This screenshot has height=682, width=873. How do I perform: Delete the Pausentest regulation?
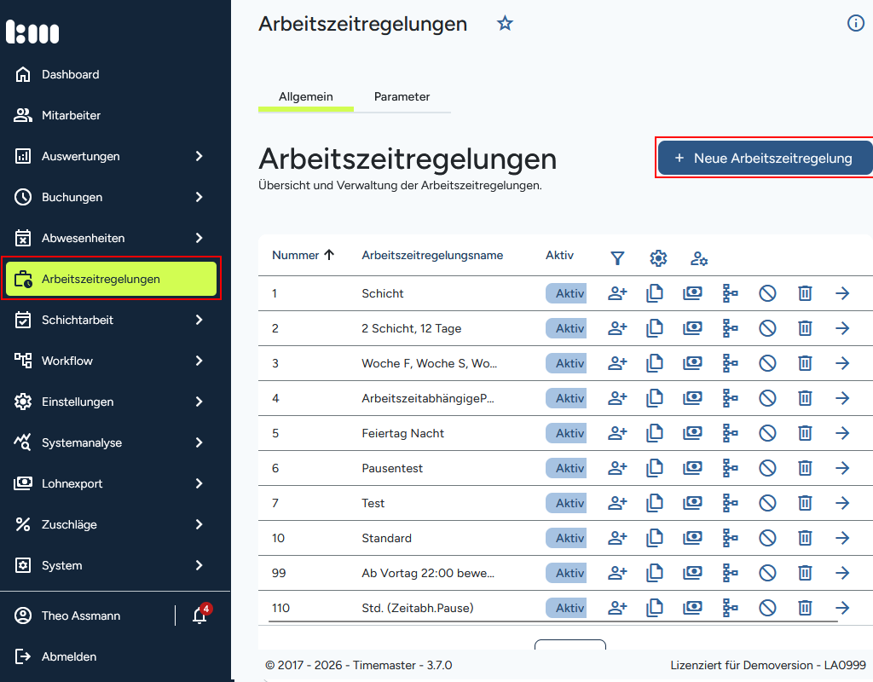[805, 468]
